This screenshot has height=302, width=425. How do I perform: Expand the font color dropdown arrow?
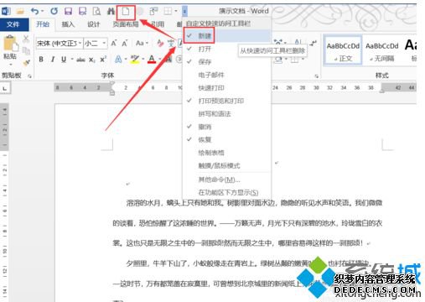pos(160,60)
